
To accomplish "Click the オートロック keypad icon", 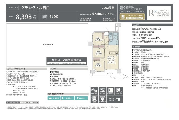I will pos(119,91).
